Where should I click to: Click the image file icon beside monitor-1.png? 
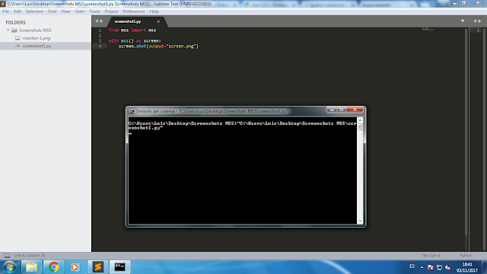[x=18, y=38]
